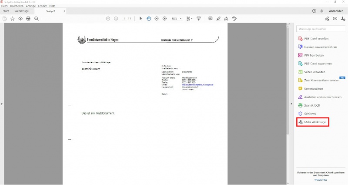Click the document vertical scrollbar thumb
This screenshot has height=185, width=348.
pos(288,81)
